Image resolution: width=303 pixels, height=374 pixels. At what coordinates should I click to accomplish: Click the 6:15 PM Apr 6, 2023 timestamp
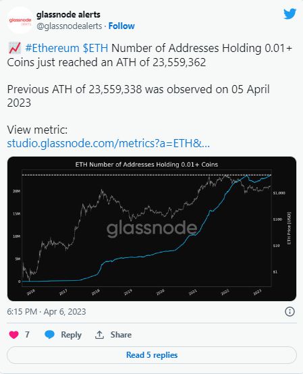(x=47, y=311)
